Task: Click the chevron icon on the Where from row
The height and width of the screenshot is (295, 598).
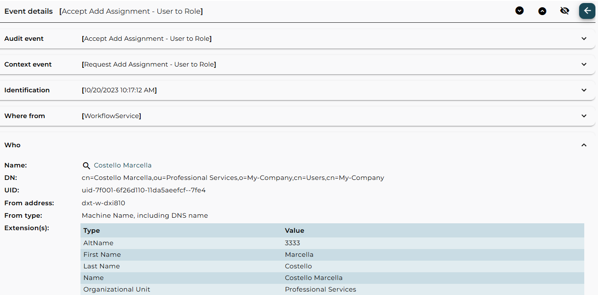Action: tap(584, 116)
